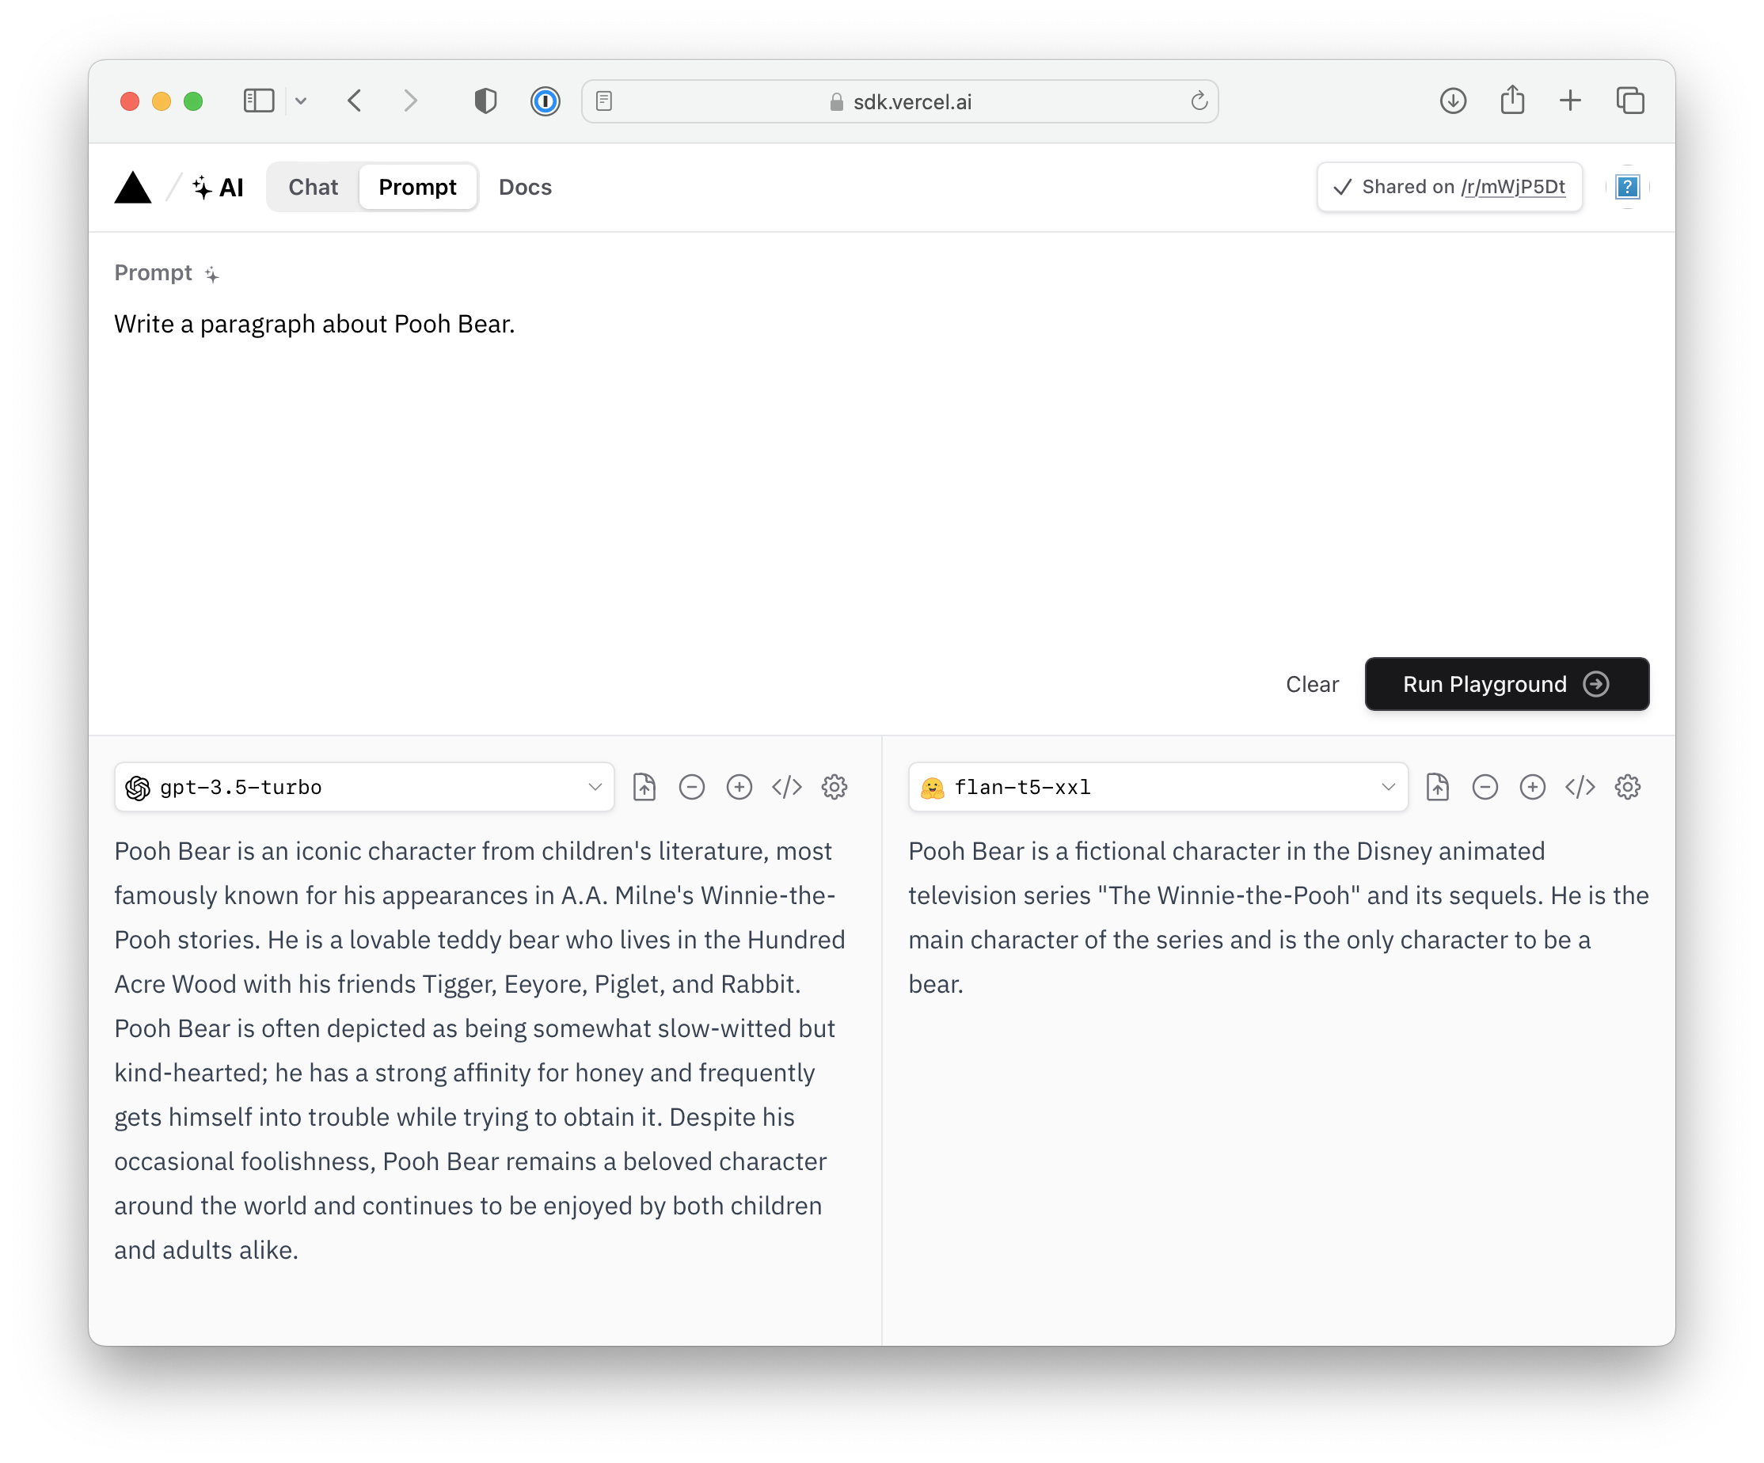Image resolution: width=1764 pixels, height=1463 pixels.
Task: Click into the prompt text area
Action: click(881, 470)
